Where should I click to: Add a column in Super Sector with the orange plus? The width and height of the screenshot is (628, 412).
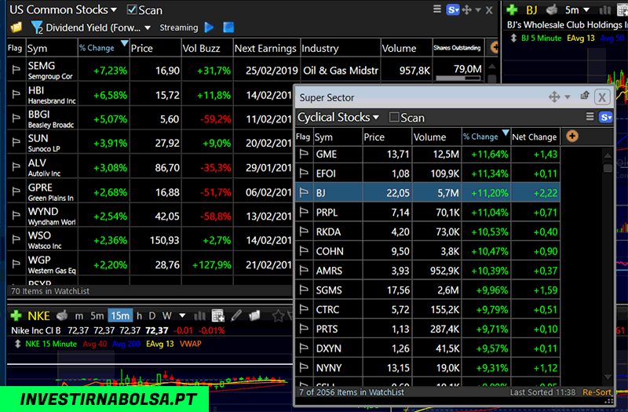[572, 136]
